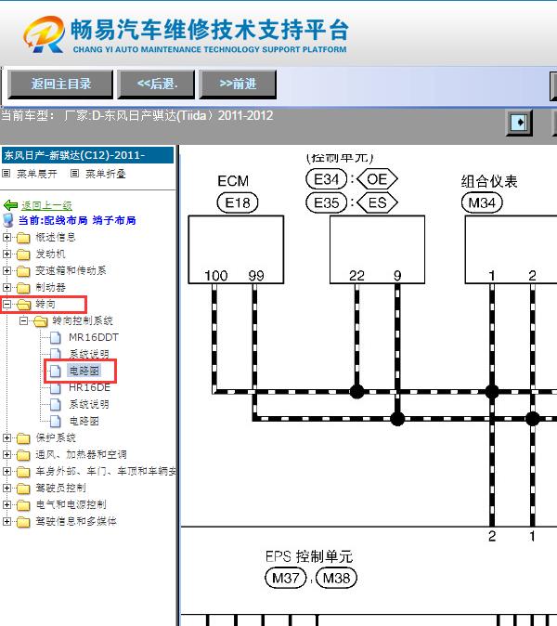Expand the 保护系统 tree node
Image resolution: width=557 pixels, height=626 pixels.
pos(6,437)
